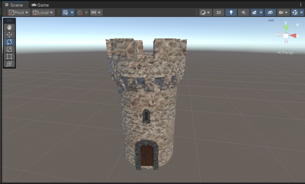The height and width of the screenshot is (184, 305).
Task: Switch to the Scene tab
Action: coord(14,5)
